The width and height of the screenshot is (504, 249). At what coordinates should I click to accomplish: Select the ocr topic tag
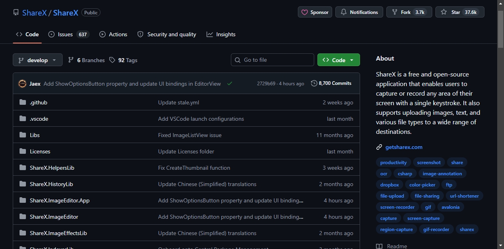384,174
